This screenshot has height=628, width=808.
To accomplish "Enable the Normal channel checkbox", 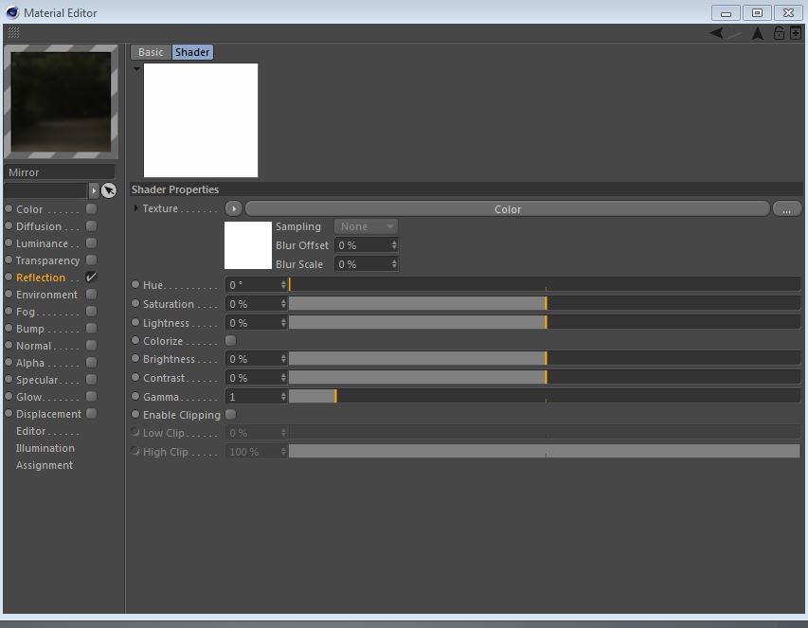I will [92, 345].
